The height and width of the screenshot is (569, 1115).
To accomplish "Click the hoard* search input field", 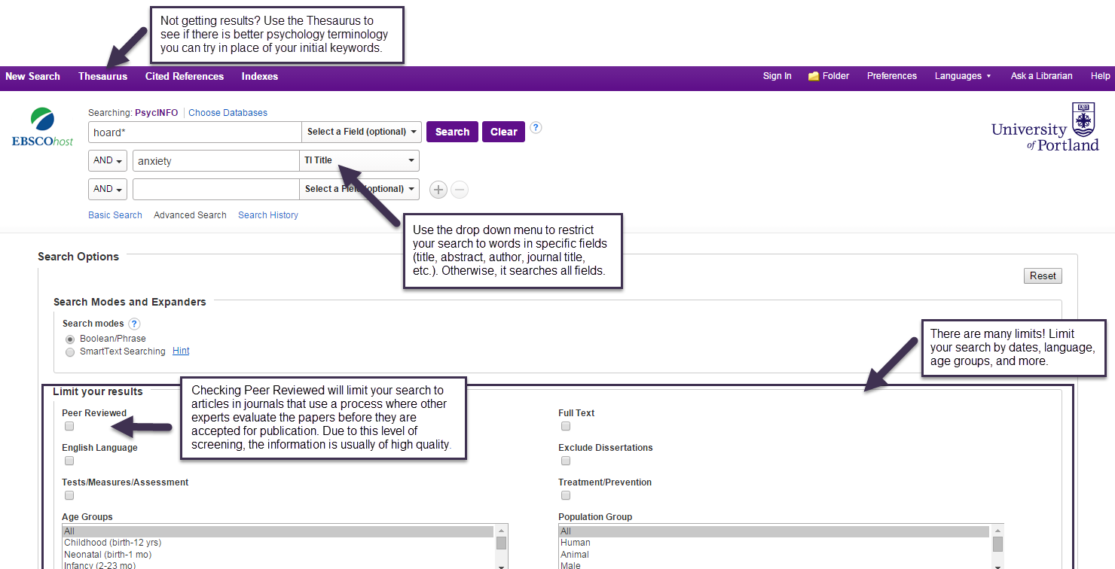I will point(194,132).
